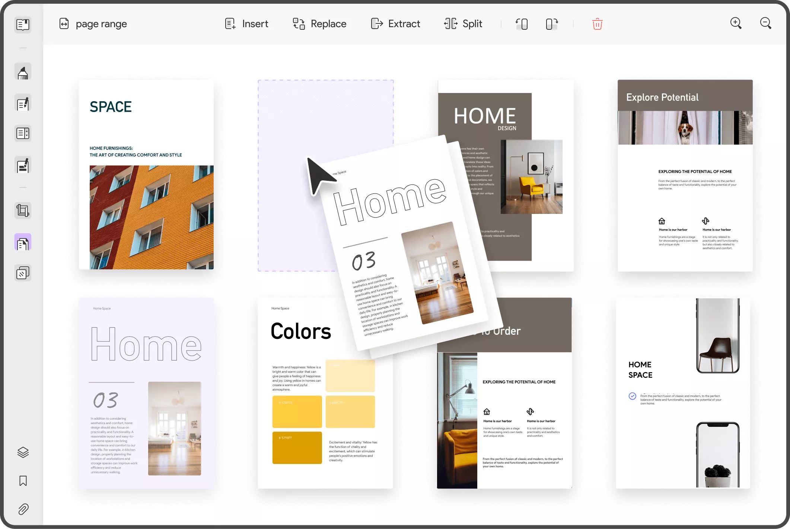Open the bookmarks panel
Viewport: 790px width, 529px height.
(23, 481)
